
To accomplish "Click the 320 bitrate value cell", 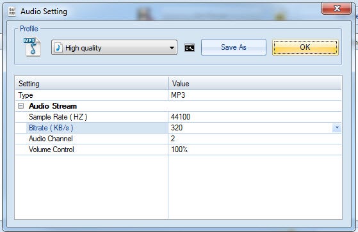I will pyautogui.click(x=250, y=128).
